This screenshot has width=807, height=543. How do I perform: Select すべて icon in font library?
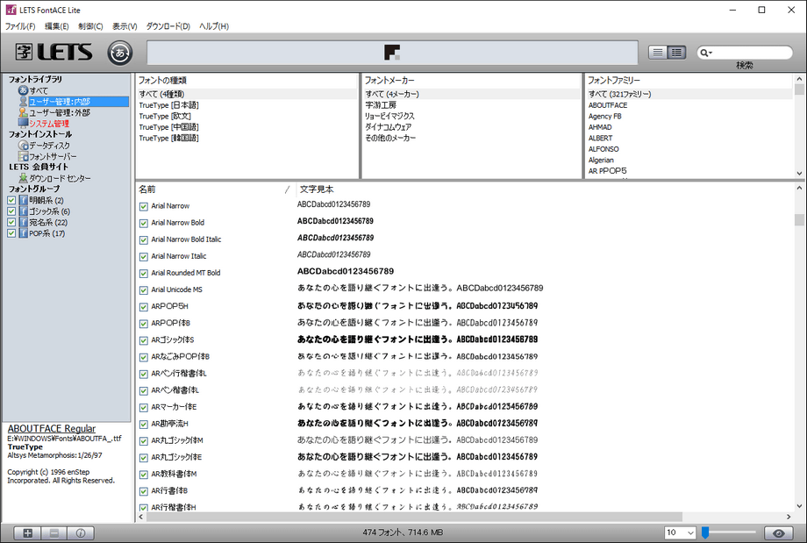[x=23, y=90]
